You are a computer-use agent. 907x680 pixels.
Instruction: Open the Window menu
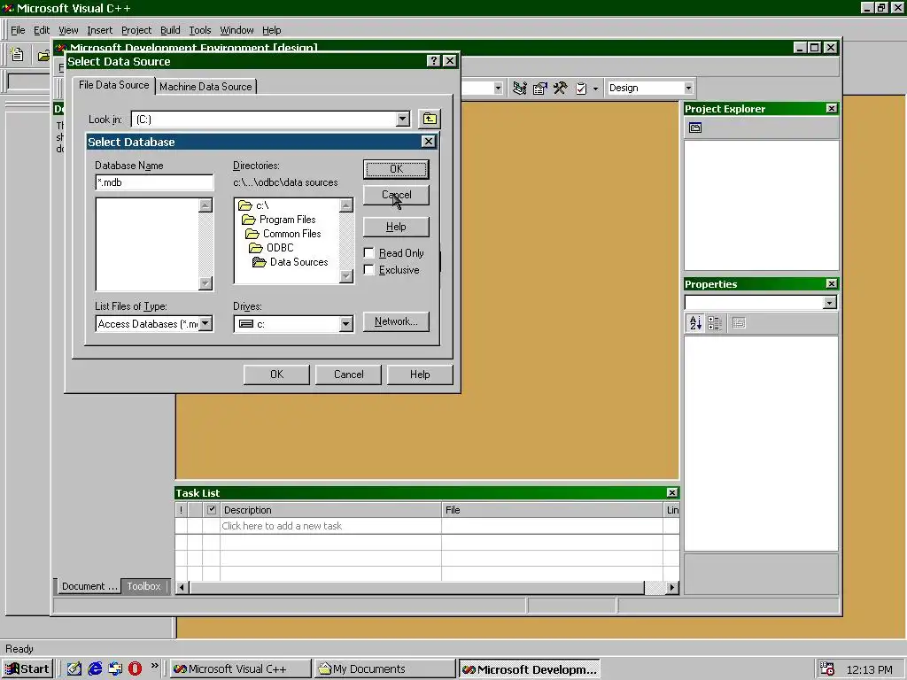(x=236, y=30)
